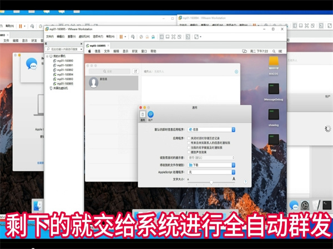Open the MACOS drive icon on desktop
Screen dimensions: 333x249
click(x=273, y=63)
